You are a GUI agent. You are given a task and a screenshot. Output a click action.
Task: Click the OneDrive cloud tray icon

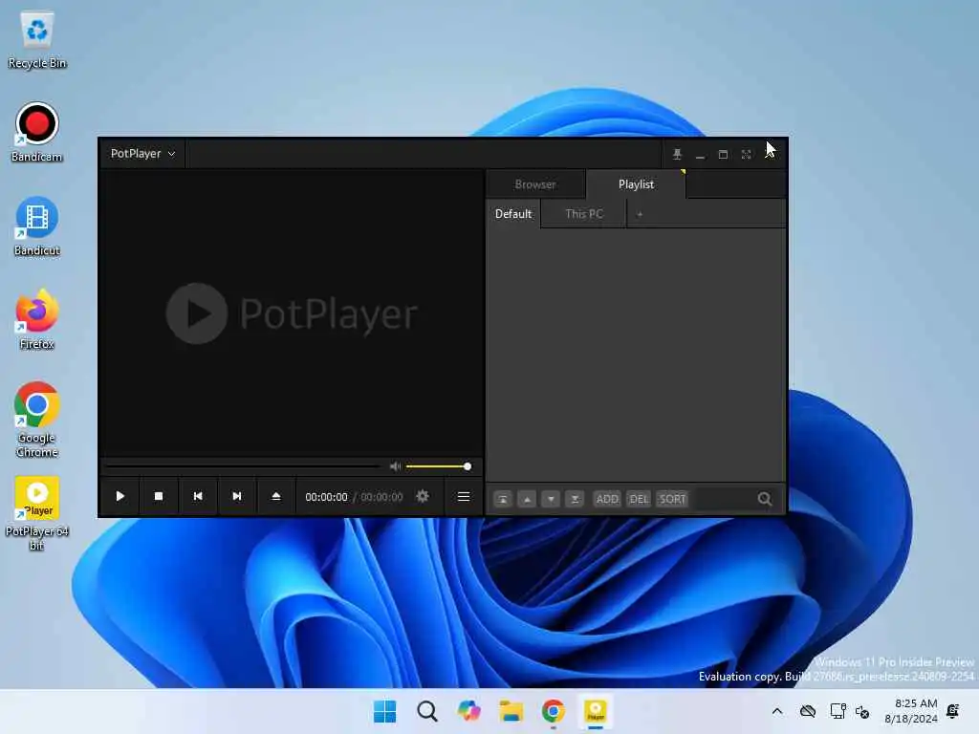tap(807, 711)
